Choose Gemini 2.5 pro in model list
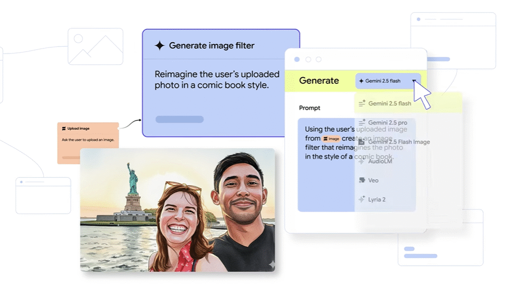 pyautogui.click(x=387, y=123)
